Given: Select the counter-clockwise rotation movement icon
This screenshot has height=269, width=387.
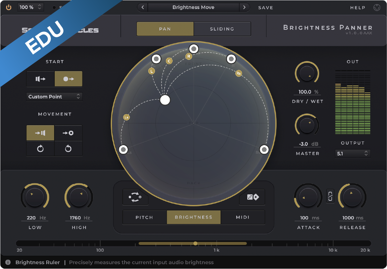Looking at the screenshot, I should pos(68,149).
